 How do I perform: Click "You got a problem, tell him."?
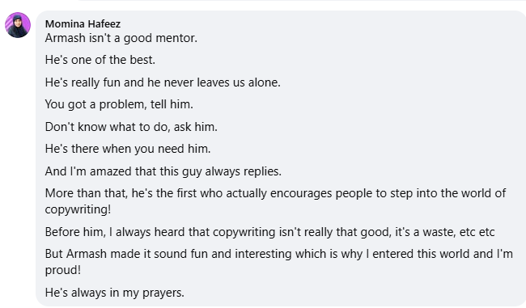(119, 104)
